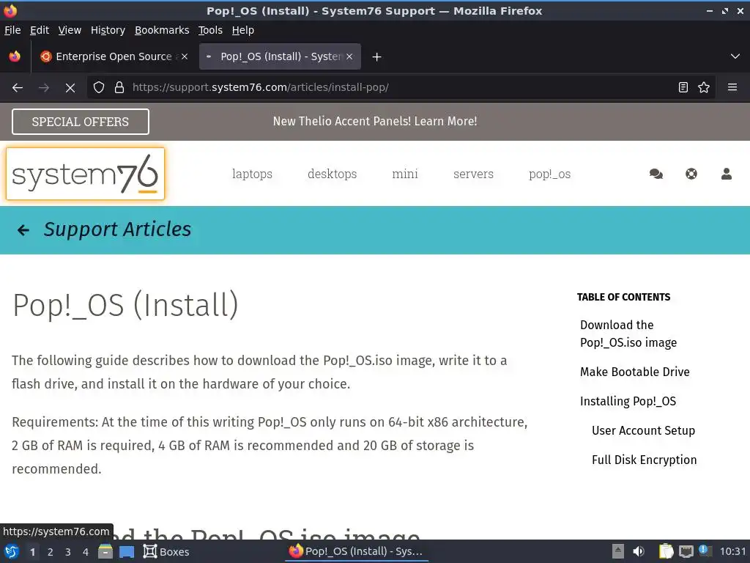
Task: Click the forward navigation arrow
Action: 43,88
